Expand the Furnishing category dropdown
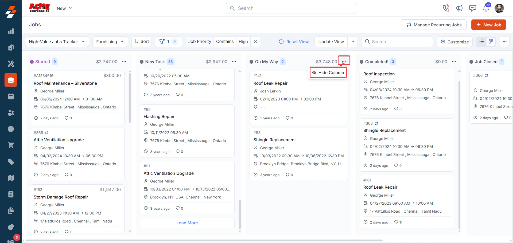Viewport: 513px width, 243px height. 110,42
